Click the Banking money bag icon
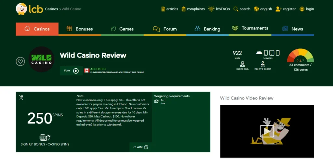 (x=197, y=28)
